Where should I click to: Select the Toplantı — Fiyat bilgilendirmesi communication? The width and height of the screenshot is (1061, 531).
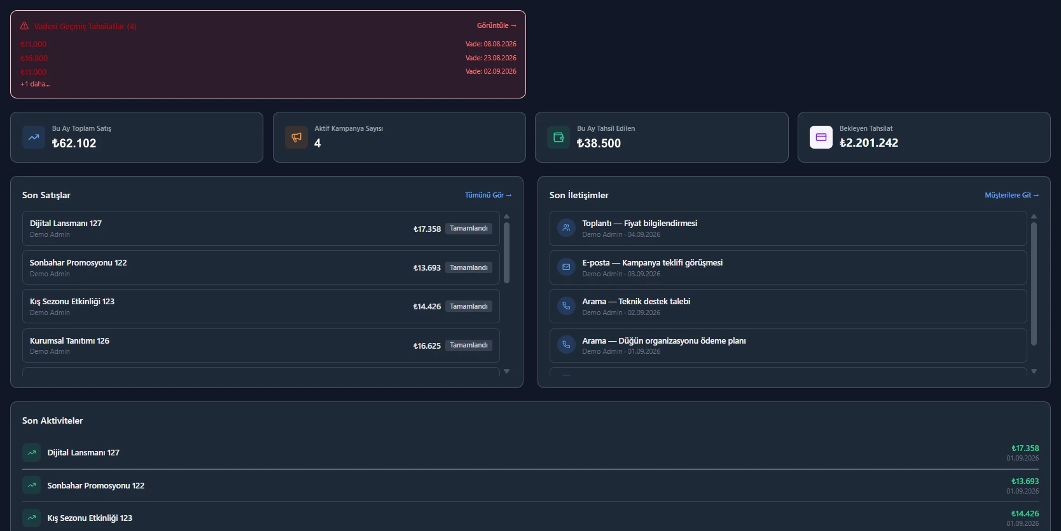(x=788, y=229)
